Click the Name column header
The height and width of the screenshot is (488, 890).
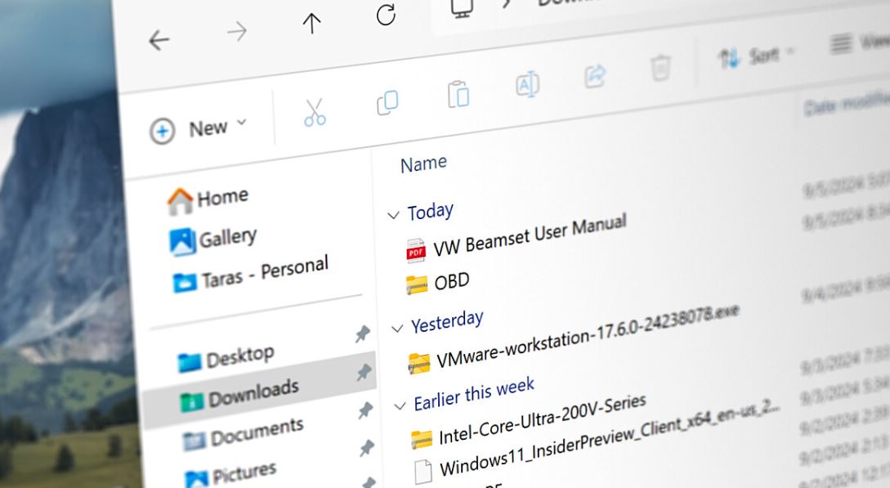pyautogui.click(x=423, y=164)
